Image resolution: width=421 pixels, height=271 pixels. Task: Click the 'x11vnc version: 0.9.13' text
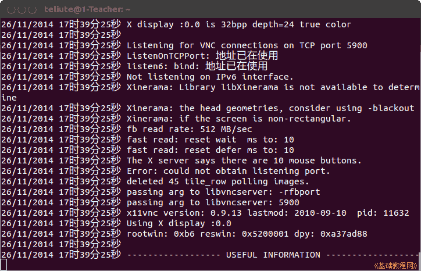(184, 213)
